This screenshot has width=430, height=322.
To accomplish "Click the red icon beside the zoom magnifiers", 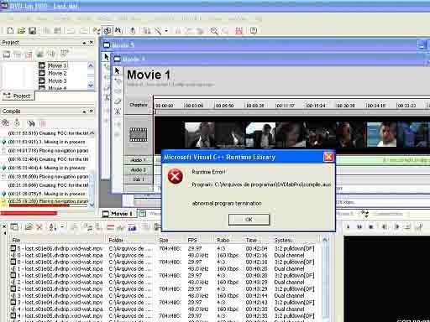I will pos(239,31).
